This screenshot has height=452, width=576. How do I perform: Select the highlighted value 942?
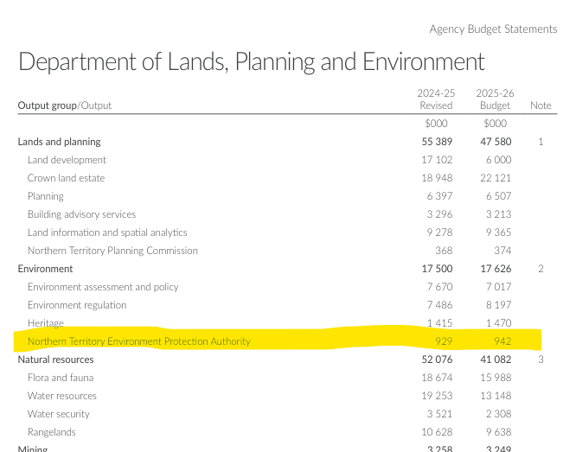[502, 341]
